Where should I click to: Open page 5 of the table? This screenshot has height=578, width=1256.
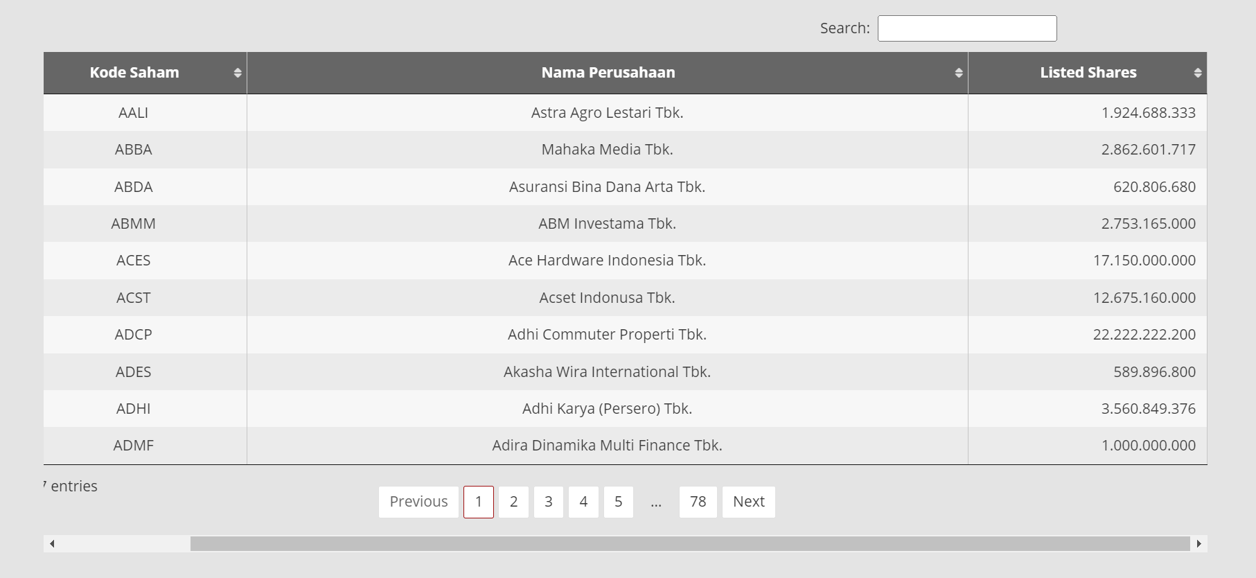pyautogui.click(x=619, y=502)
